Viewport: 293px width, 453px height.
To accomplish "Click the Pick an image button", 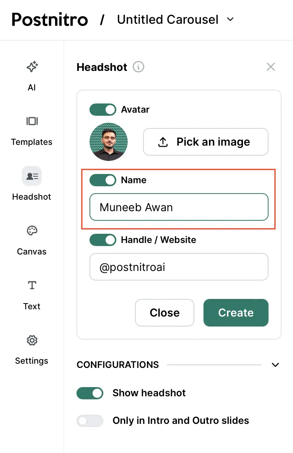I will pos(206,142).
